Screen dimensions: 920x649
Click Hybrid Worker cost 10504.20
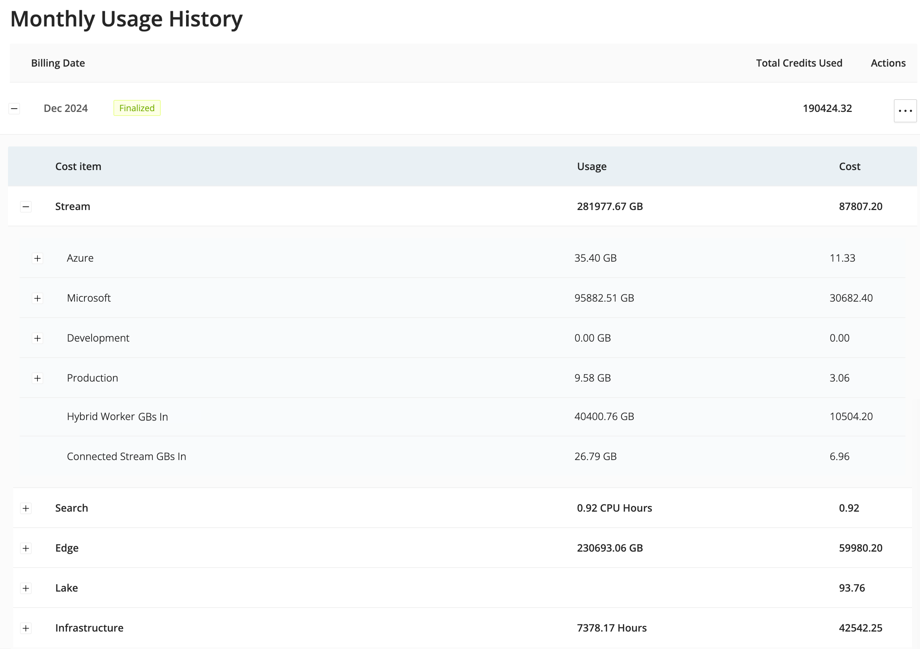point(851,417)
